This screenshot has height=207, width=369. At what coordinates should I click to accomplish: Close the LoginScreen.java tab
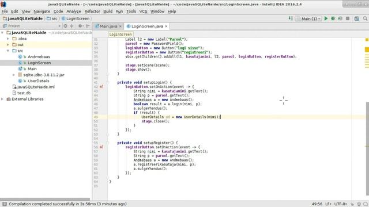pos(166,26)
